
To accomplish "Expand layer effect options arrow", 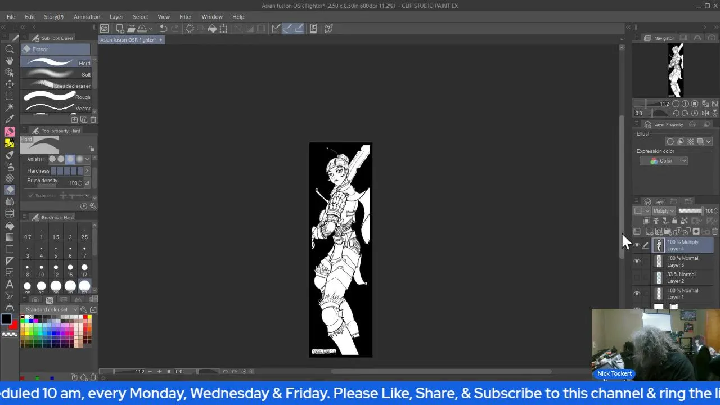I will [x=709, y=142].
